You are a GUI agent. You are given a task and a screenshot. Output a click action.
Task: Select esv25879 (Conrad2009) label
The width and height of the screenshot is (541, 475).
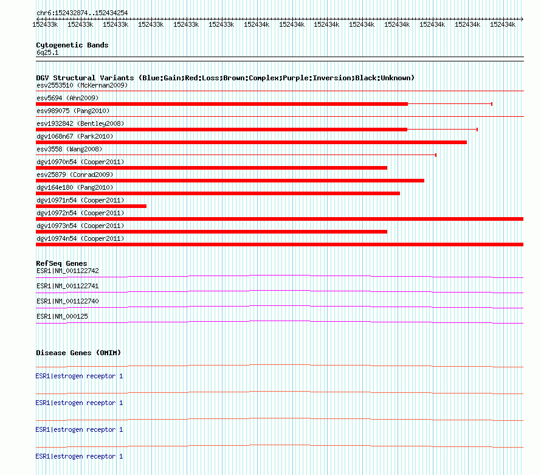click(x=75, y=175)
